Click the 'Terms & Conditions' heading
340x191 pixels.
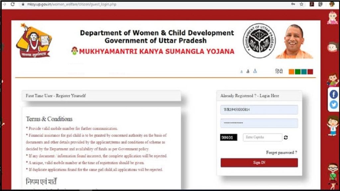(49, 119)
